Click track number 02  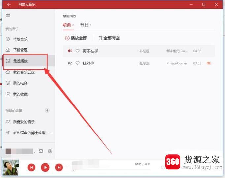tap(70, 63)
